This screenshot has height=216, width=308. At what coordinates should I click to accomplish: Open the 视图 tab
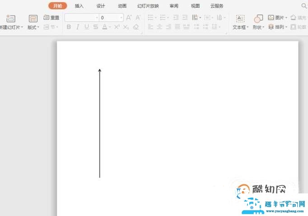coord(195,6)
